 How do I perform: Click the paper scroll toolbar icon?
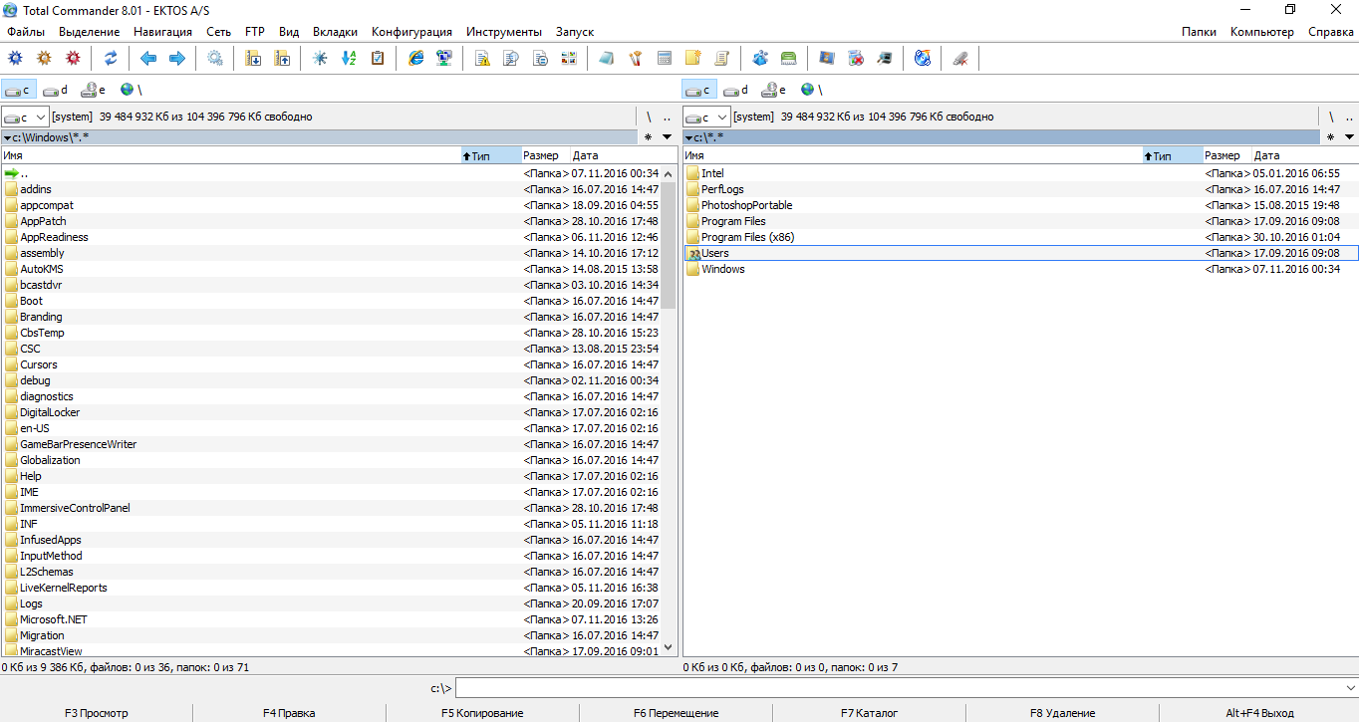pos(722,59)
